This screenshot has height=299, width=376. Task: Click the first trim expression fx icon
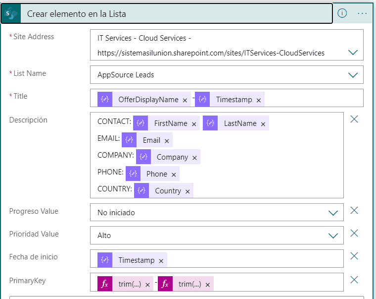[105, 284]
